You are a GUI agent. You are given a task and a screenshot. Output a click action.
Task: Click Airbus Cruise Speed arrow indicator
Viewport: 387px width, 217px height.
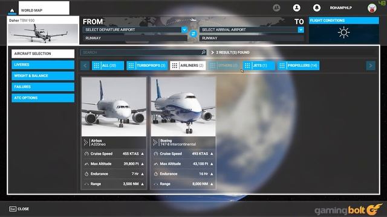click(143, 154)
